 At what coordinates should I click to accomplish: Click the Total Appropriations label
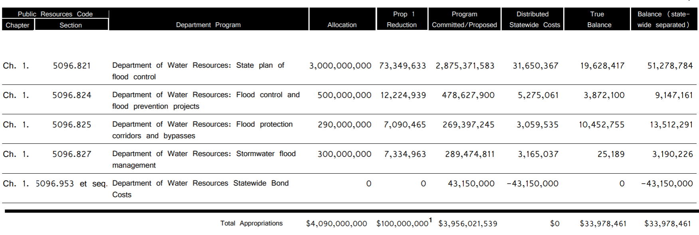(x=251, y=223)
